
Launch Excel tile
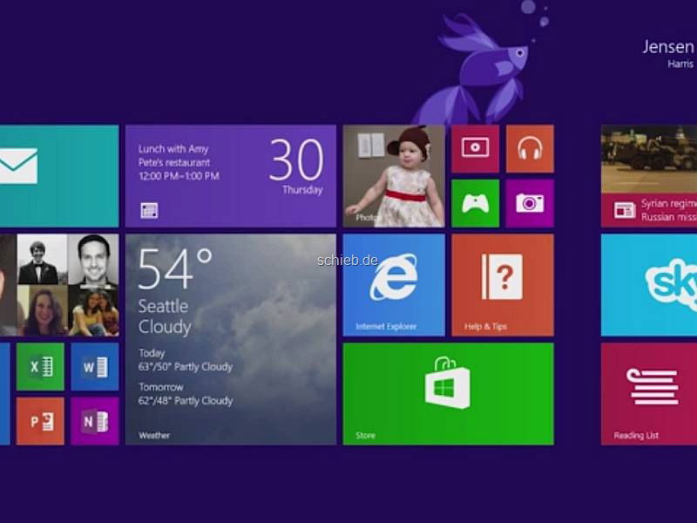click(x=40, y=367)
